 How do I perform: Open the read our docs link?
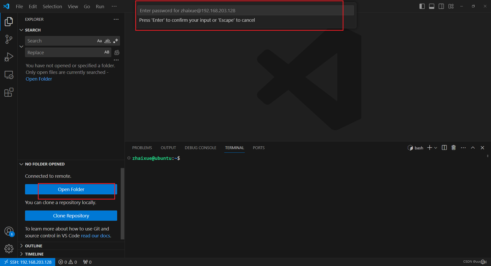click(95, 236)
